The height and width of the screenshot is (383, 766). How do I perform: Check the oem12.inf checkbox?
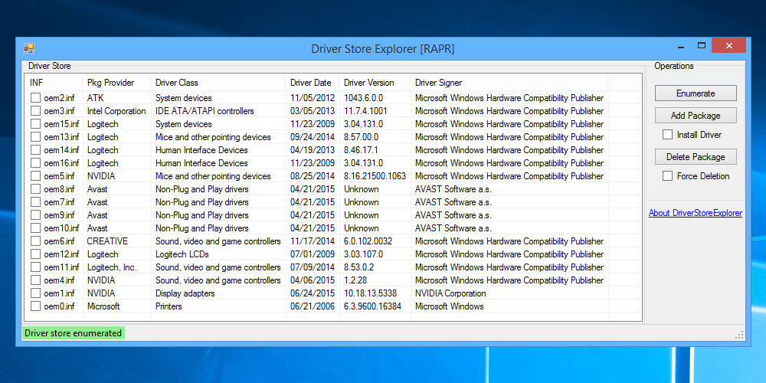pos(36,254)
